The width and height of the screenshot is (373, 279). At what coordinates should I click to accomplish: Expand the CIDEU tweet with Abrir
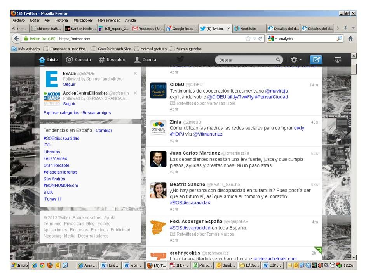174,109
